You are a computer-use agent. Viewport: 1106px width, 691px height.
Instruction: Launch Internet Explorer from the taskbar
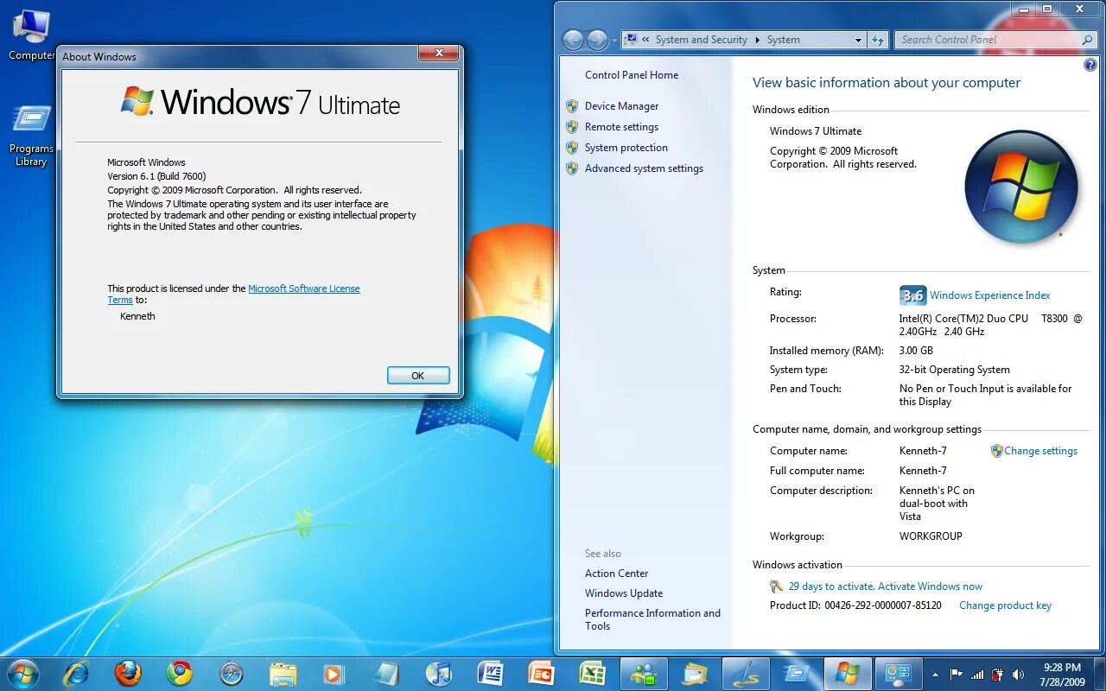click(77, 673)
